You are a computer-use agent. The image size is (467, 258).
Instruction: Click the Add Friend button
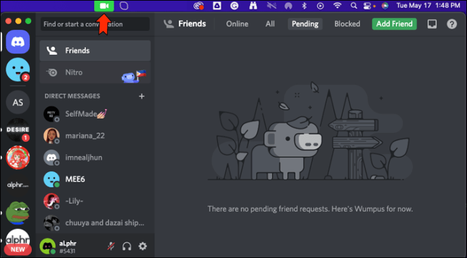(395, 24)
